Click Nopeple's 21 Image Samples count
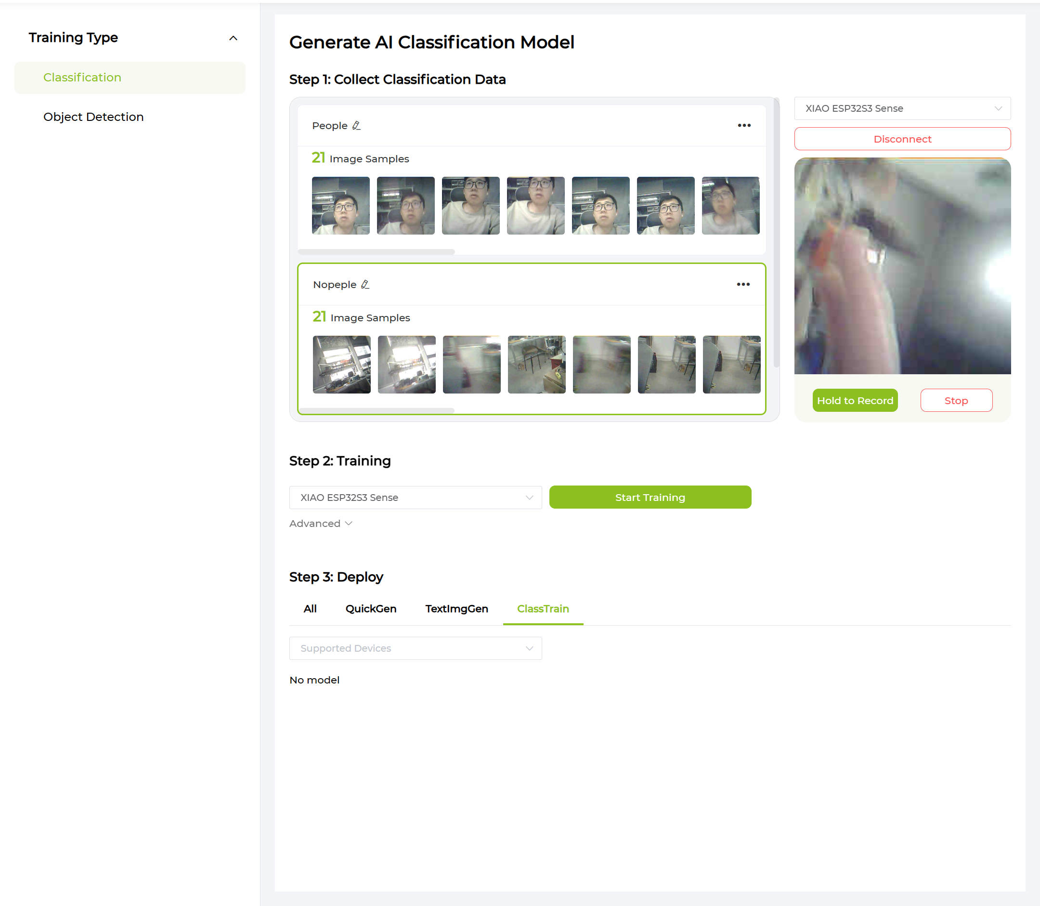 pyautogui.click(x=361, y=317)
